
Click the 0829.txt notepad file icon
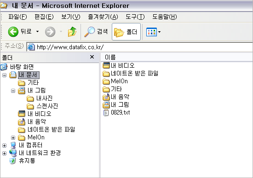(106, 113)
